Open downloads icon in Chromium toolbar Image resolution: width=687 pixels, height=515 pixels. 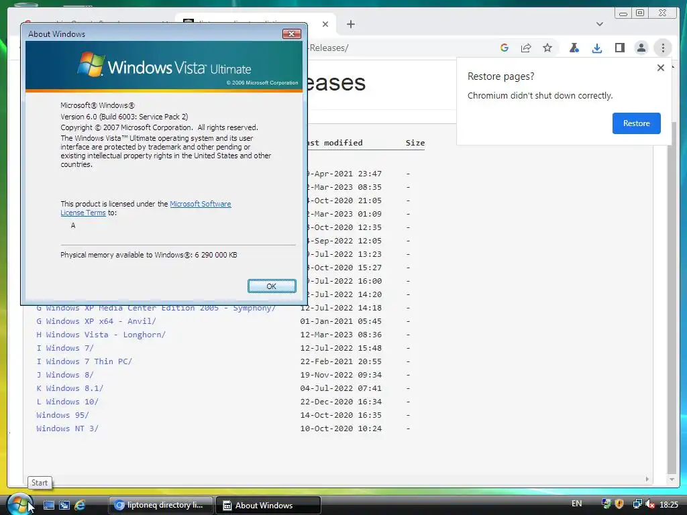596,48
